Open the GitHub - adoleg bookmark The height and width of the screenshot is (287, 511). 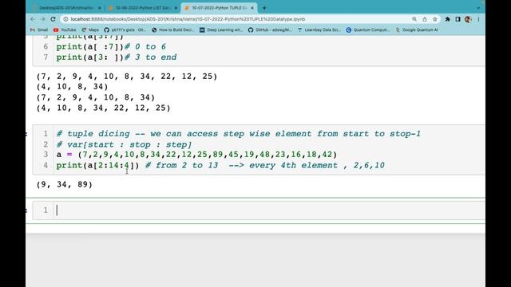270,30
